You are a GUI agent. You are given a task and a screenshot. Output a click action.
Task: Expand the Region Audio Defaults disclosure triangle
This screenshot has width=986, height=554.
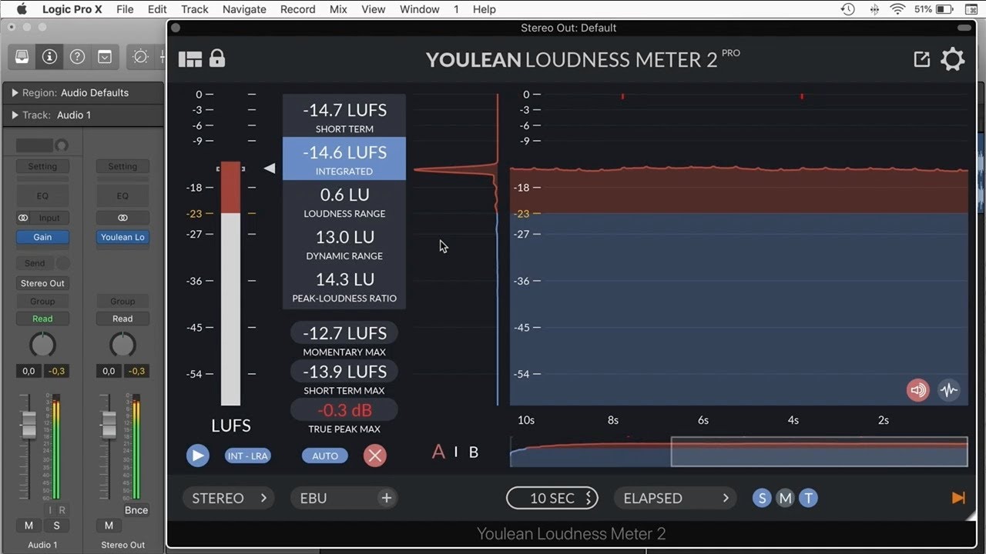tap(15, 93)
